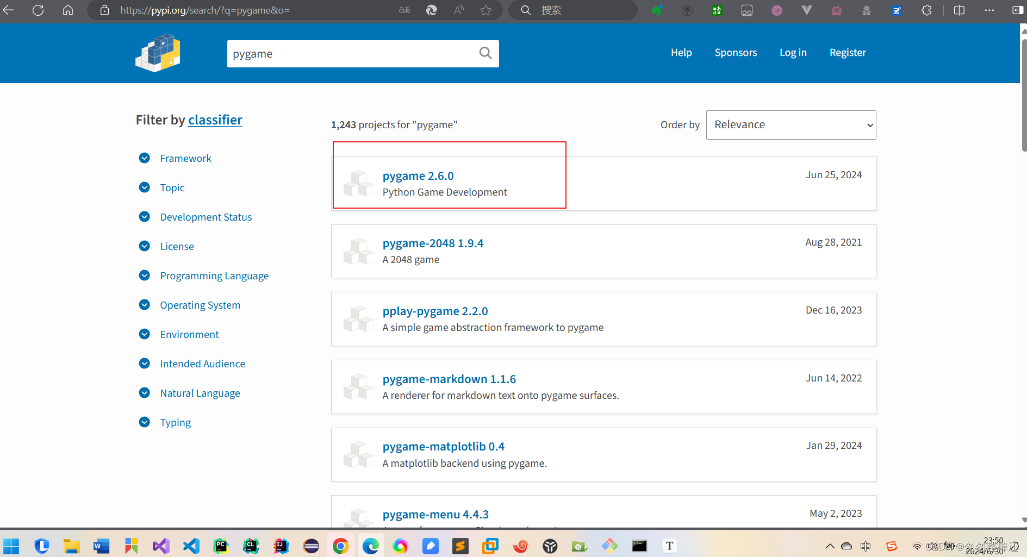This screenshot has height=557, width=1027.
Task: Click the browser back arrow
Action: (x=8, y=10)
